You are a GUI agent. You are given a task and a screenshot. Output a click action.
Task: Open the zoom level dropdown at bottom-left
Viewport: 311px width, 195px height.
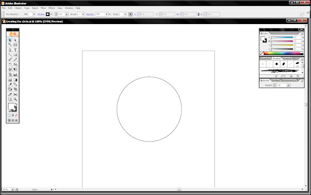pyautogui.click(x=13, y=189)
